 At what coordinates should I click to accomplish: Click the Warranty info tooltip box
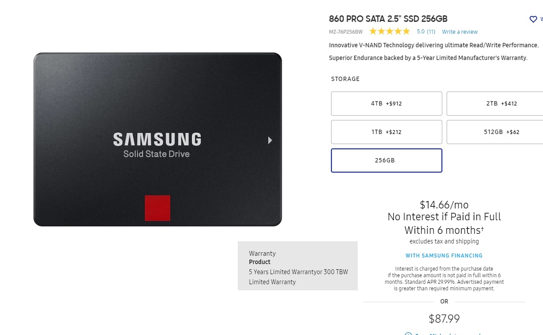298,266
